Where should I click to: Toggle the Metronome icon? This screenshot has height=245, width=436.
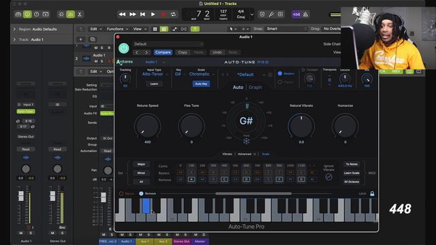click(305, 14)
